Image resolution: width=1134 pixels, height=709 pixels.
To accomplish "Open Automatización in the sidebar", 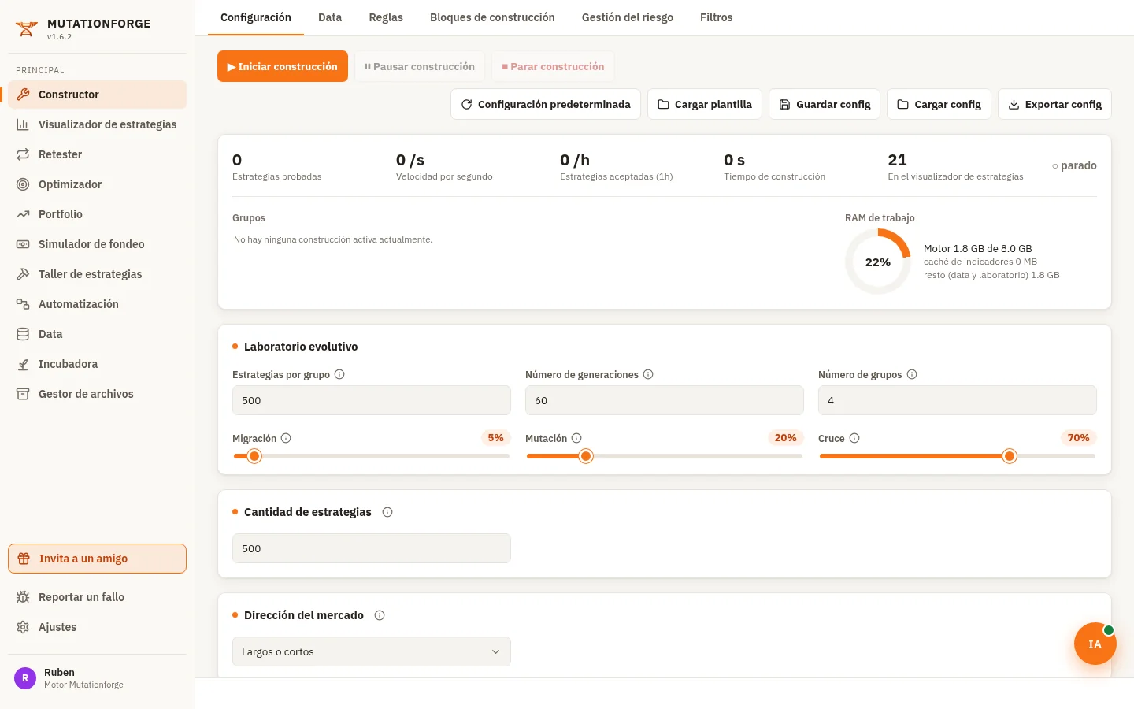I will click(x=97, y=304).
